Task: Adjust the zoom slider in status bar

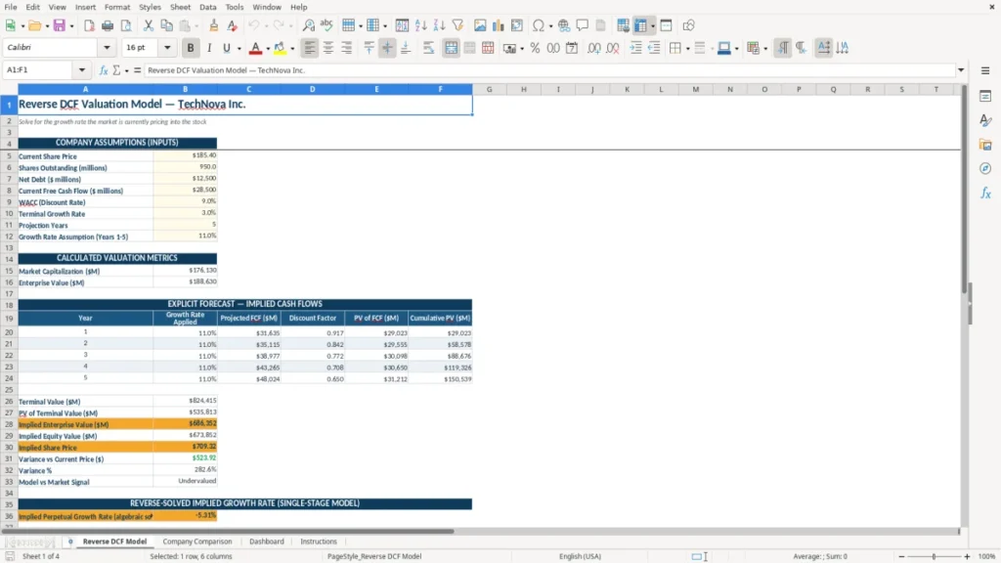Action: pos(934,556)
